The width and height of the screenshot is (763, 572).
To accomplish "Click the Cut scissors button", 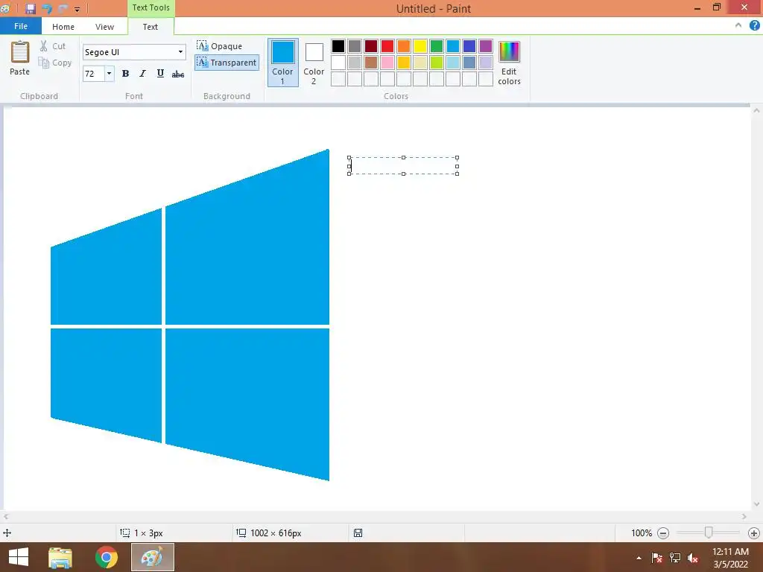I will (52, 46).
